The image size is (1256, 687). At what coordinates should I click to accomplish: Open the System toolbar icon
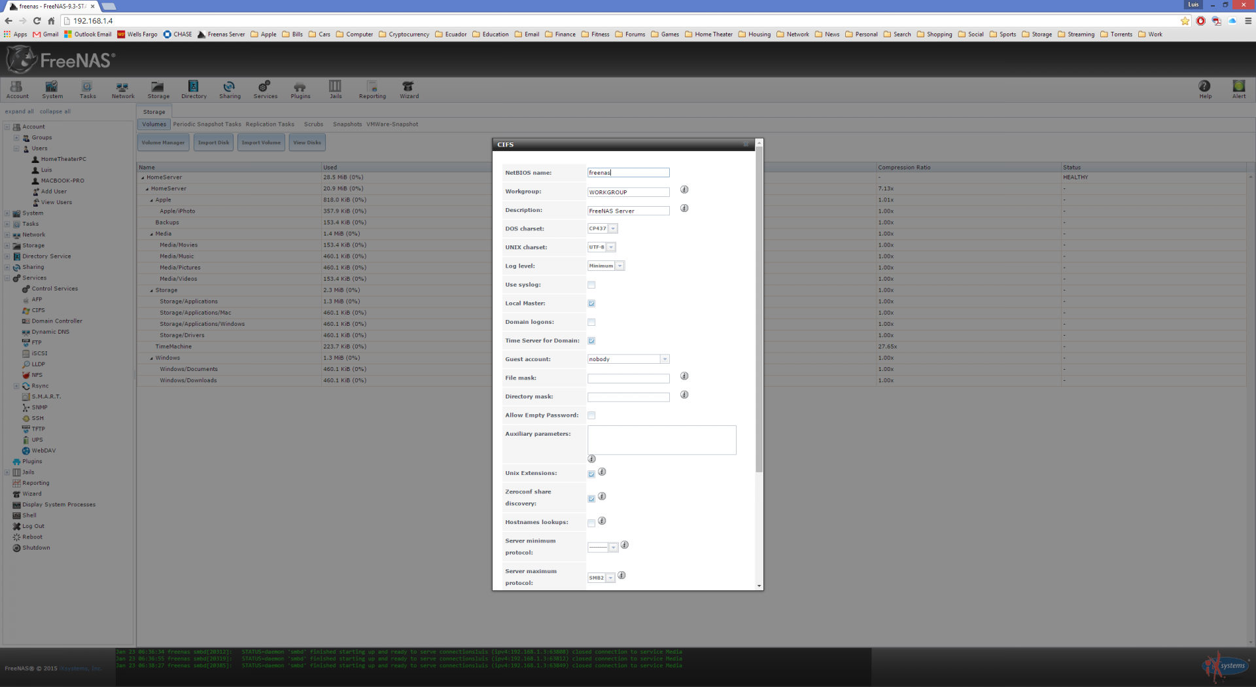click(52, 90)
